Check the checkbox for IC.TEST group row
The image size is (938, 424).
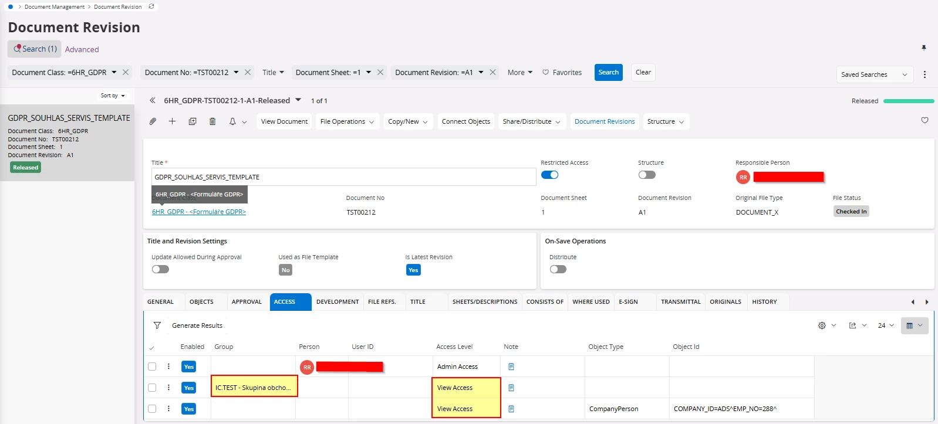[x=152, y=388]
